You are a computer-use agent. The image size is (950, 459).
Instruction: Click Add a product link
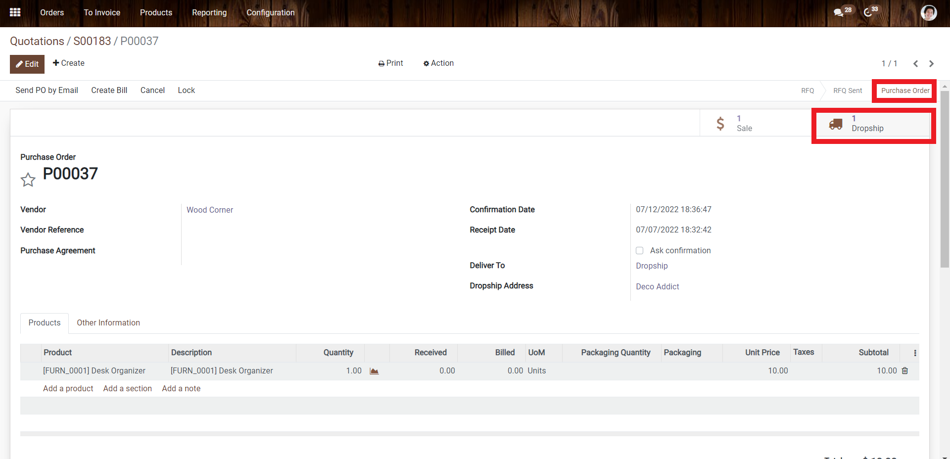coord(68,389)
